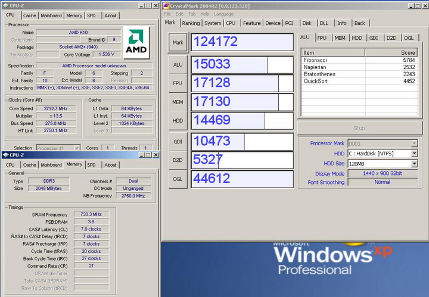Open the File menu in CrystalMark

167,14
